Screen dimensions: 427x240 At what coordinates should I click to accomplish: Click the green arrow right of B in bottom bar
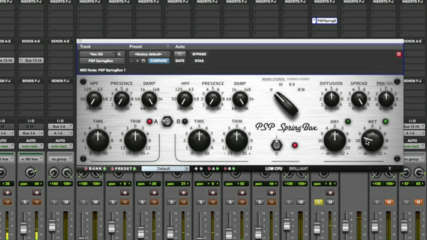pyautogui.click(x=234, y=169)
